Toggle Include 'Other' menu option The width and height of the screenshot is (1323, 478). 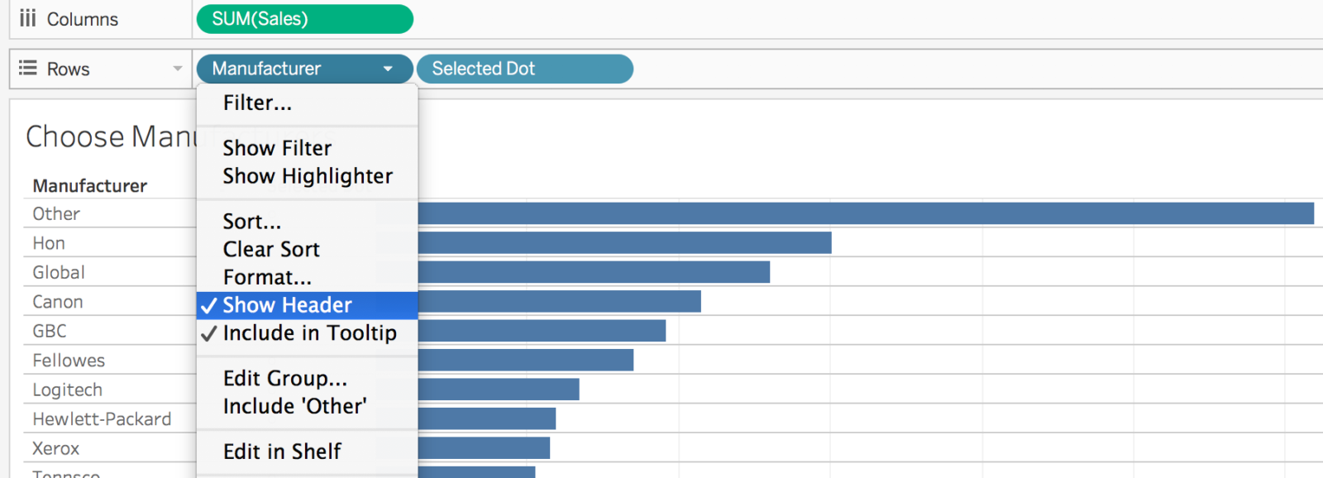294,406
